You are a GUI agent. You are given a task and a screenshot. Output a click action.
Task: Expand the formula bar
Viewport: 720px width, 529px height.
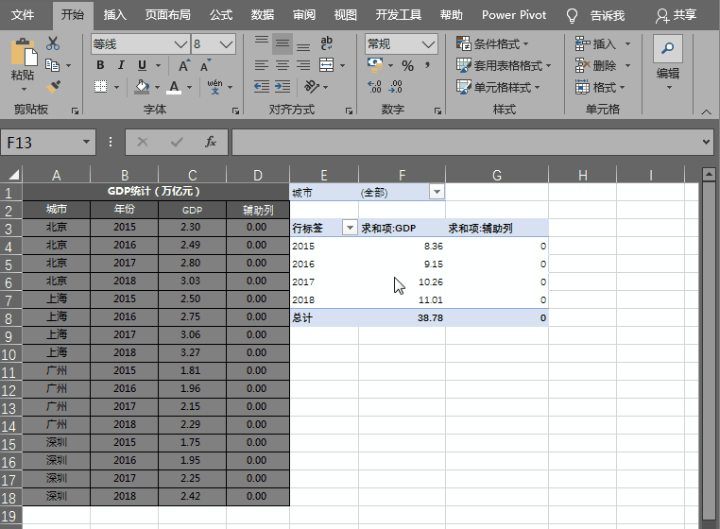706,142
